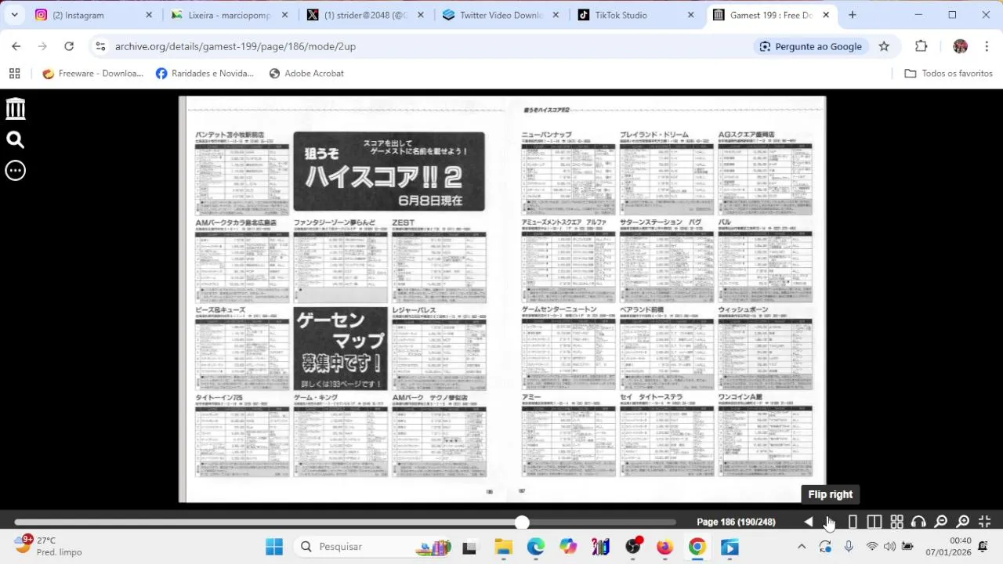The width and height of the screenshot is (1003, 564).
Task: Open Chrome profile avatar
Action: [960, 46]
